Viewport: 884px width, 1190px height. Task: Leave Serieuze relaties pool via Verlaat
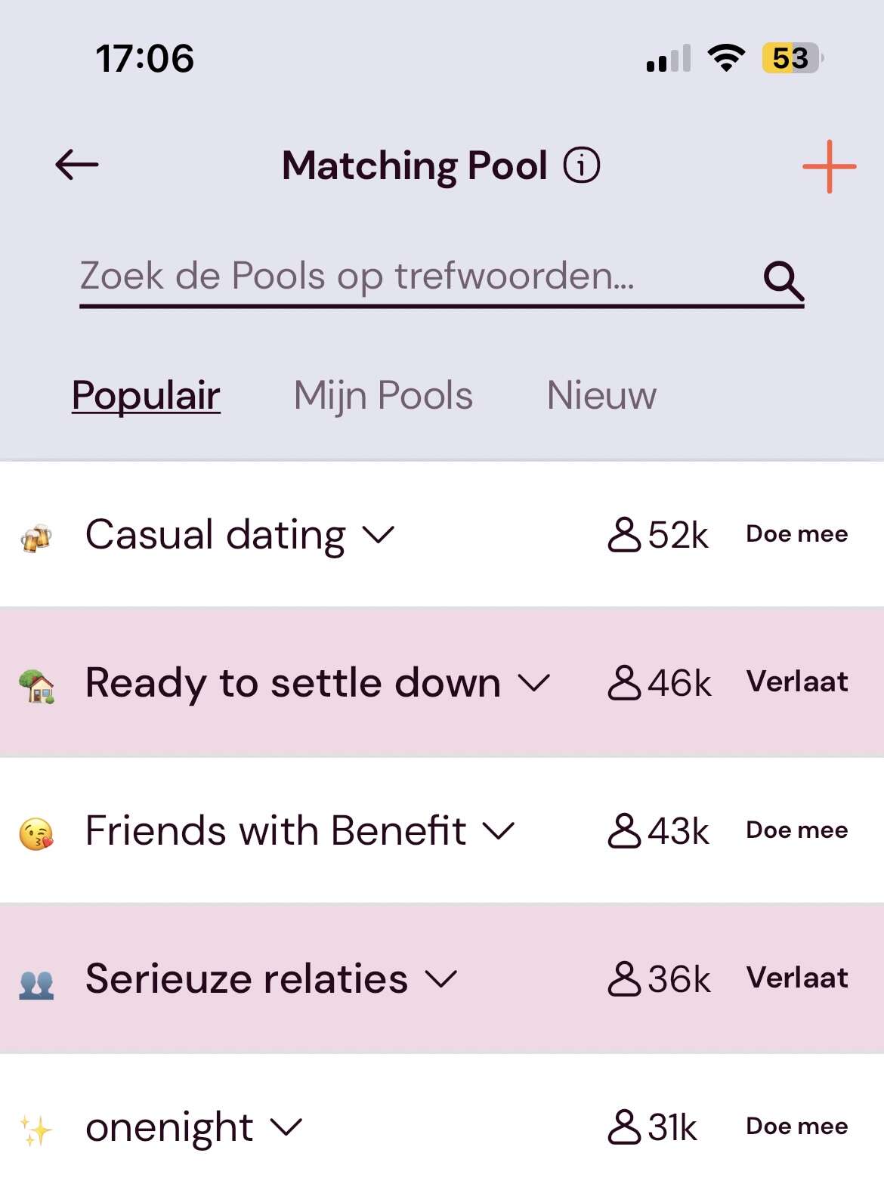tap(797, 978)
